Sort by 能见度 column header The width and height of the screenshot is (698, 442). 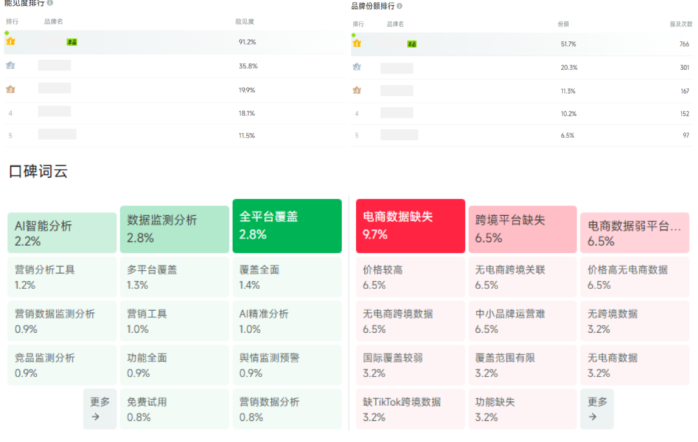coord(245,21)
